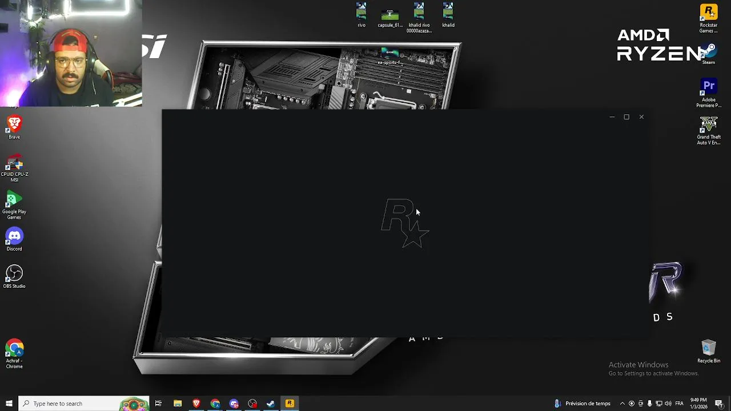Screen dimensions: 731x411
Task: Select the Grand Theft Auto V desktop shortcut
Action: (709, 131)
